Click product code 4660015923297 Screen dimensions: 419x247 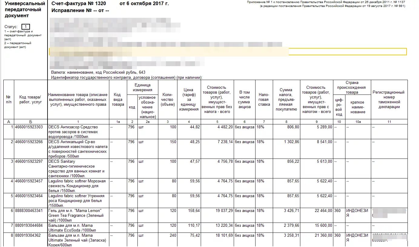(29, 162)
